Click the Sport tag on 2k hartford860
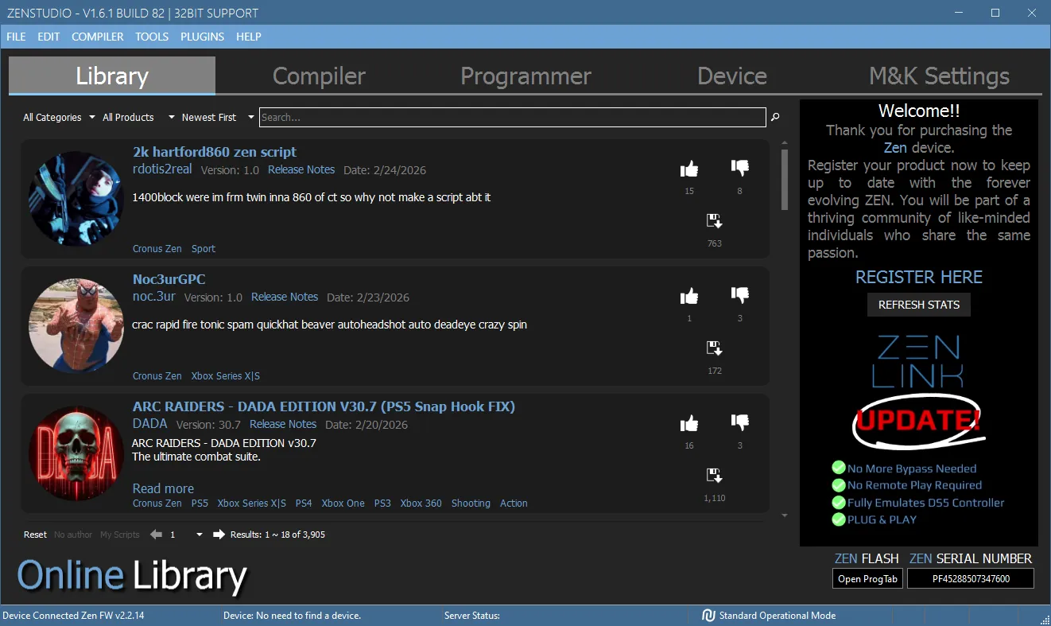The width and height of the screenshot is (1051, 626). (204, 248)
